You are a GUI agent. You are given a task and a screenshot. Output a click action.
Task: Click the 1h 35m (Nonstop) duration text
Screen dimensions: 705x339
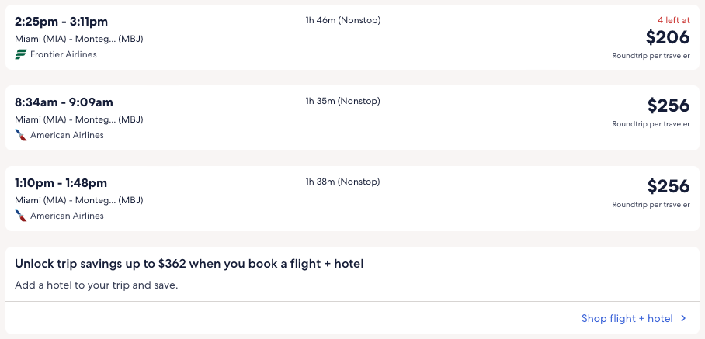coord(342,101)
